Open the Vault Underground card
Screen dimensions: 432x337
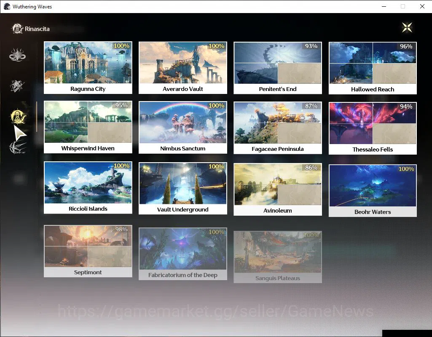183,188
